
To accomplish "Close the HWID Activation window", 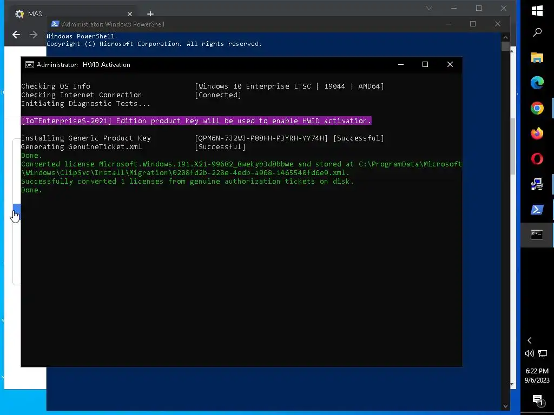I will pos(450,65).
